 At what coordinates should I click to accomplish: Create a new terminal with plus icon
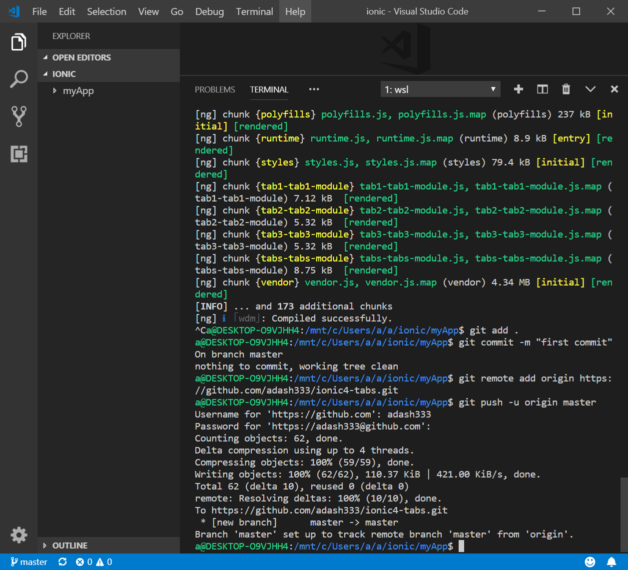pos(519,89)
